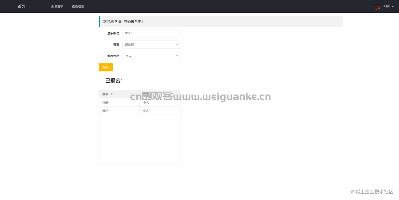Open the 查看成绩 menu item
Image resolution: width=399 pixels, height=200 pixels.
[x=78, y=6]
